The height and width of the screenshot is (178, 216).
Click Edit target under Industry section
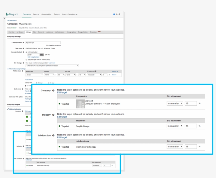pos(62,116)
